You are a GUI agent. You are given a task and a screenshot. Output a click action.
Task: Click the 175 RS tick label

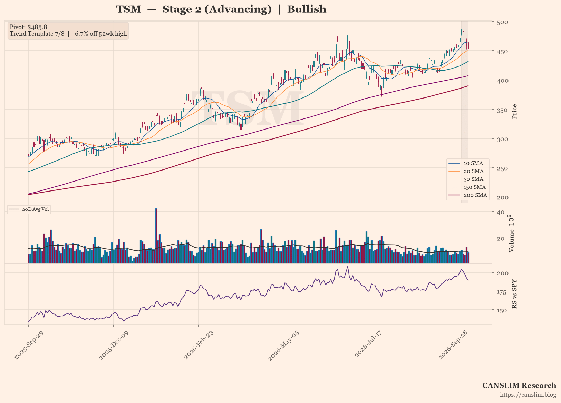(502, 292)
